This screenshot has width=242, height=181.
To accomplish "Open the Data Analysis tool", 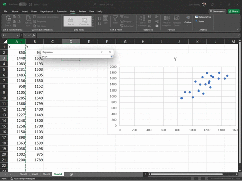I will [x=203, y=17].
